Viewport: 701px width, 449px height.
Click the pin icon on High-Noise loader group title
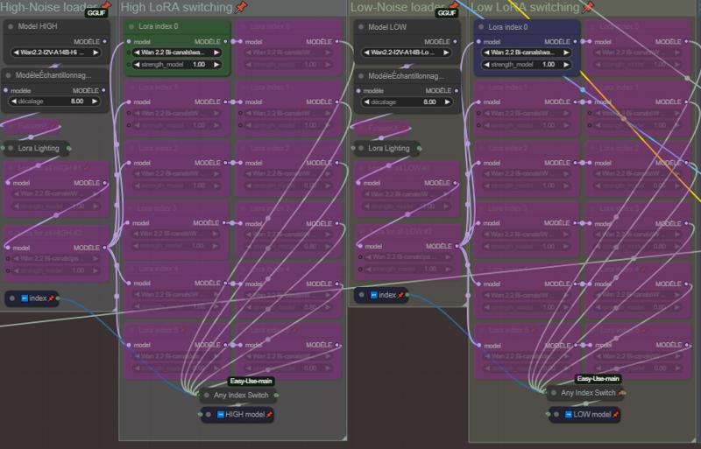pos(106,5)
